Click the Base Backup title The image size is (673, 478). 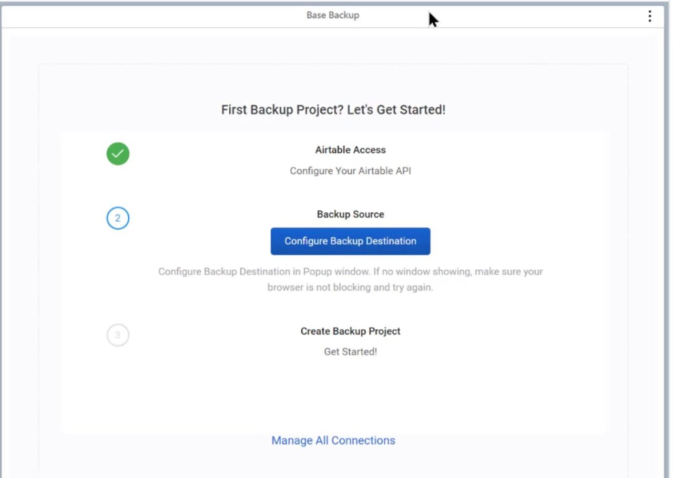pyautogui.click(x=332, y=15)
